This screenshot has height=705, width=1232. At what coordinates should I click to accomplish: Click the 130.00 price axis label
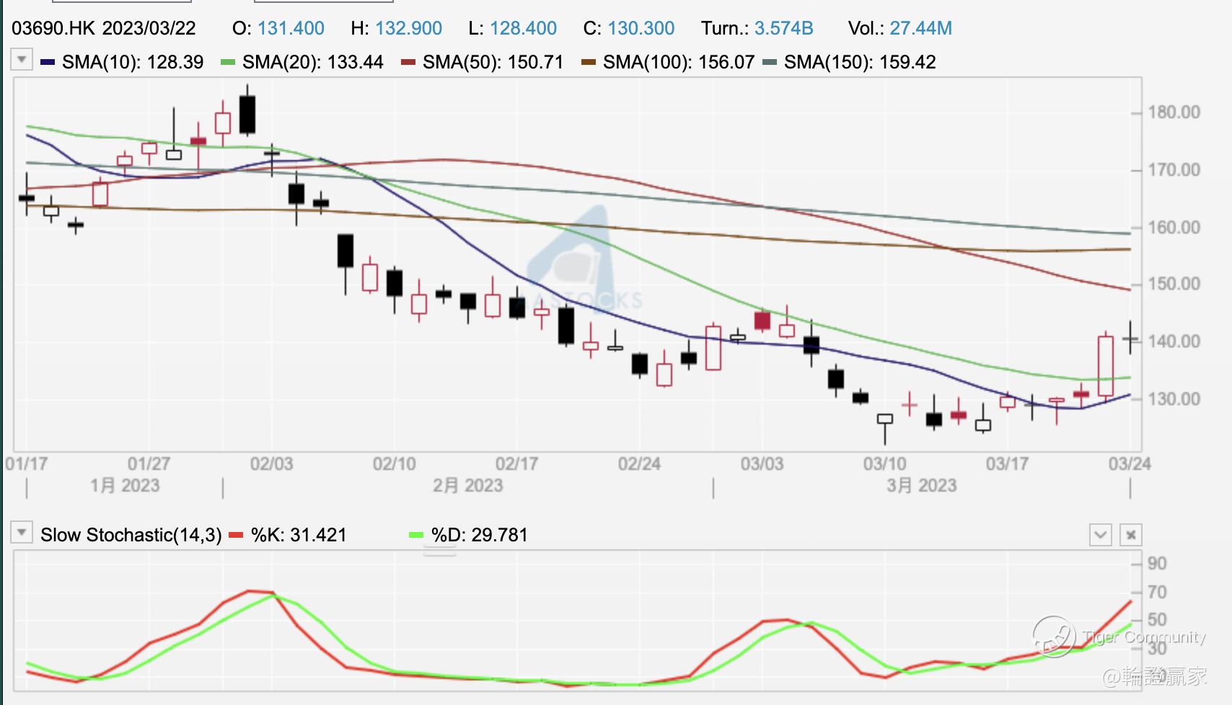pos(1174,399)
